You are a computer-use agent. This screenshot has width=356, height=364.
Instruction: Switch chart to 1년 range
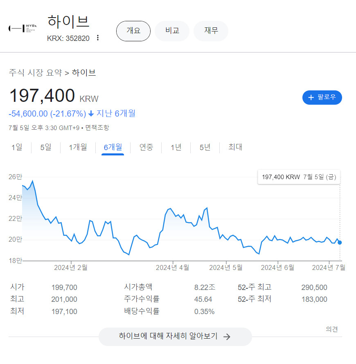[x=176, y=147]
